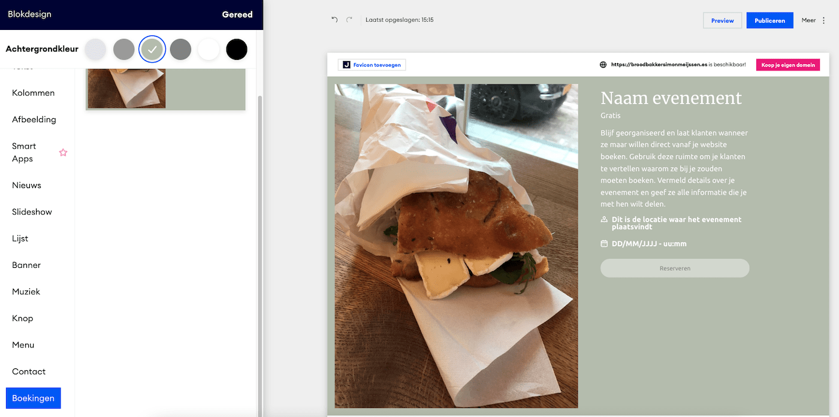Click the broodbakkersimonmeijssen.es domain link
The image size is (839, 417).
[x=659, y=65]
